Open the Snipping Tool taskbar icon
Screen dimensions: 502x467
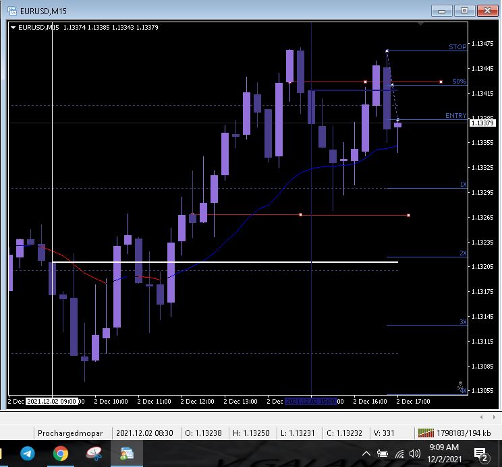click(x=94, y=454)
